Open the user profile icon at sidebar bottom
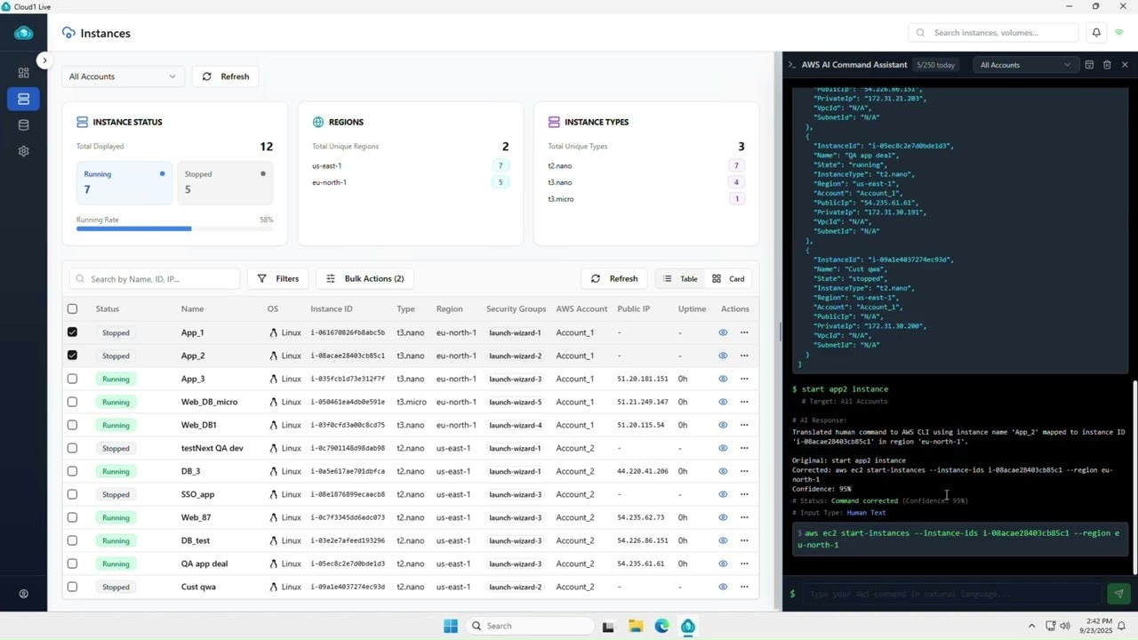This screenshot has width=1138, height=640. click(x=23, y=594)
